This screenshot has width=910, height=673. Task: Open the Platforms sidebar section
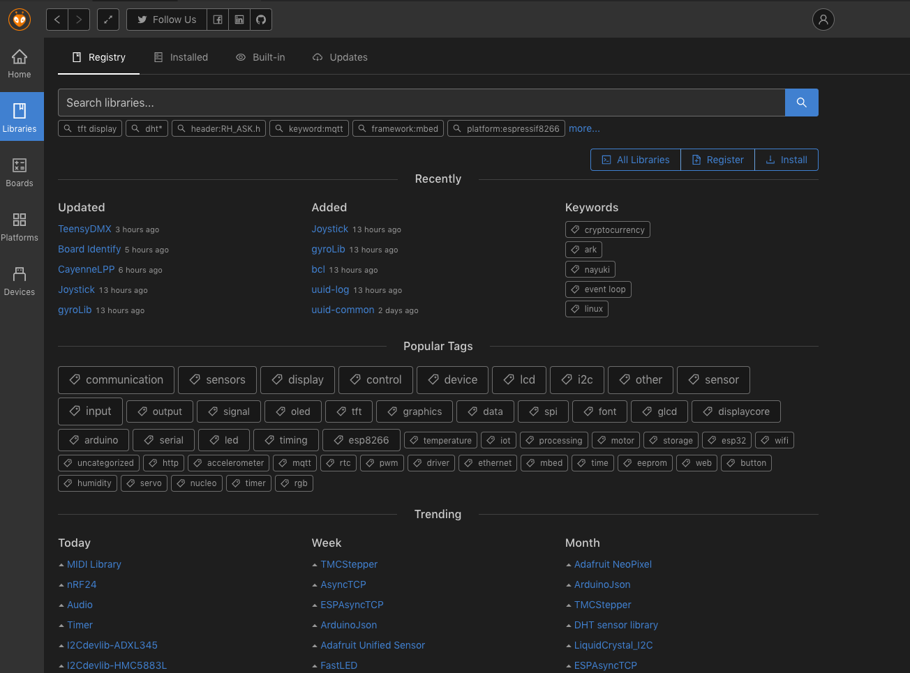(20, 227)
